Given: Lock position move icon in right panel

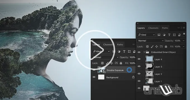Looking at the screenshot, I should pos(156,46).
